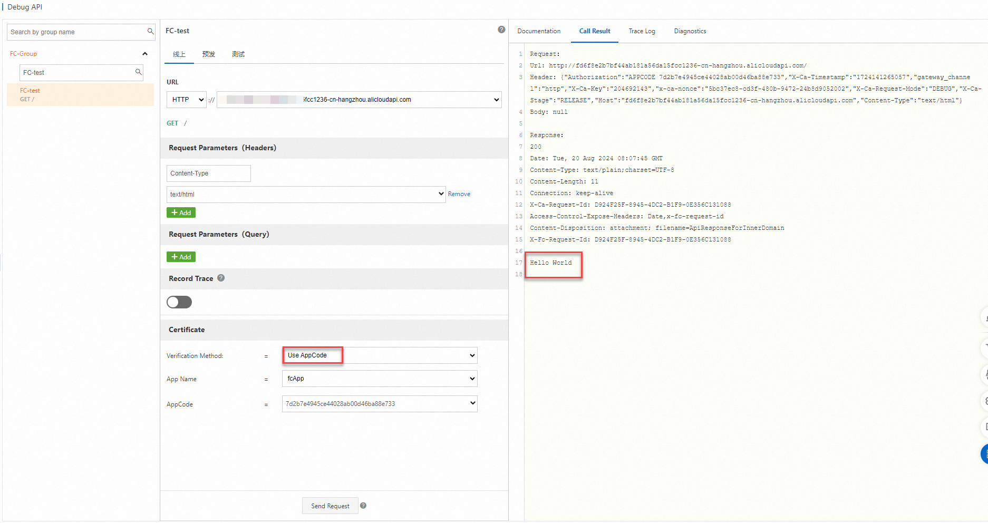Open the help icon beside FC-test title

[x=501, y=30]
